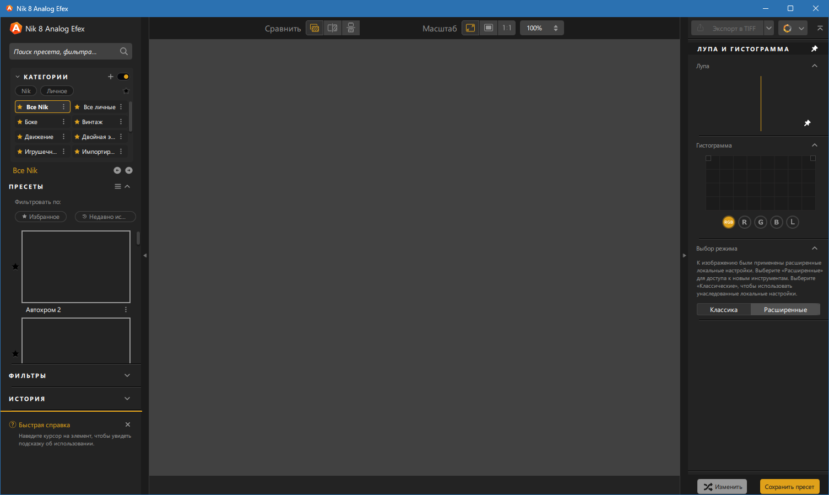
Task: Select the L luminance histogram channel
Action: 793,222
